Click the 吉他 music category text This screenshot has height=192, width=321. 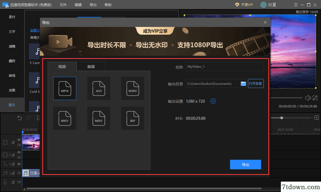point(35,38)
